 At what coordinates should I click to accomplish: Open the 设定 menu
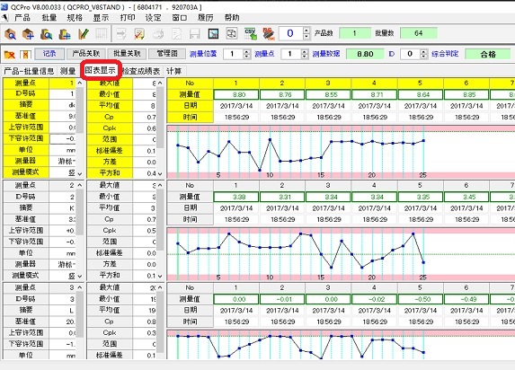coord(154,18)
